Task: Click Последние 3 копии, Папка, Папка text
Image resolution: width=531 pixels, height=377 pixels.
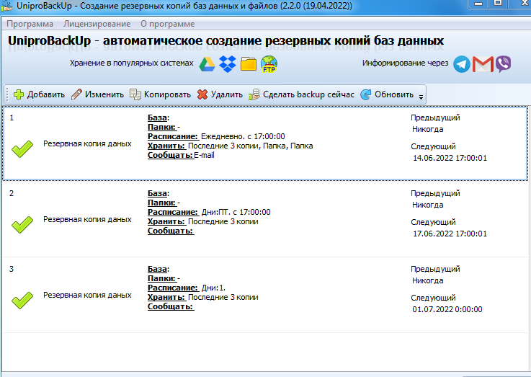Action: coord(250,146)
